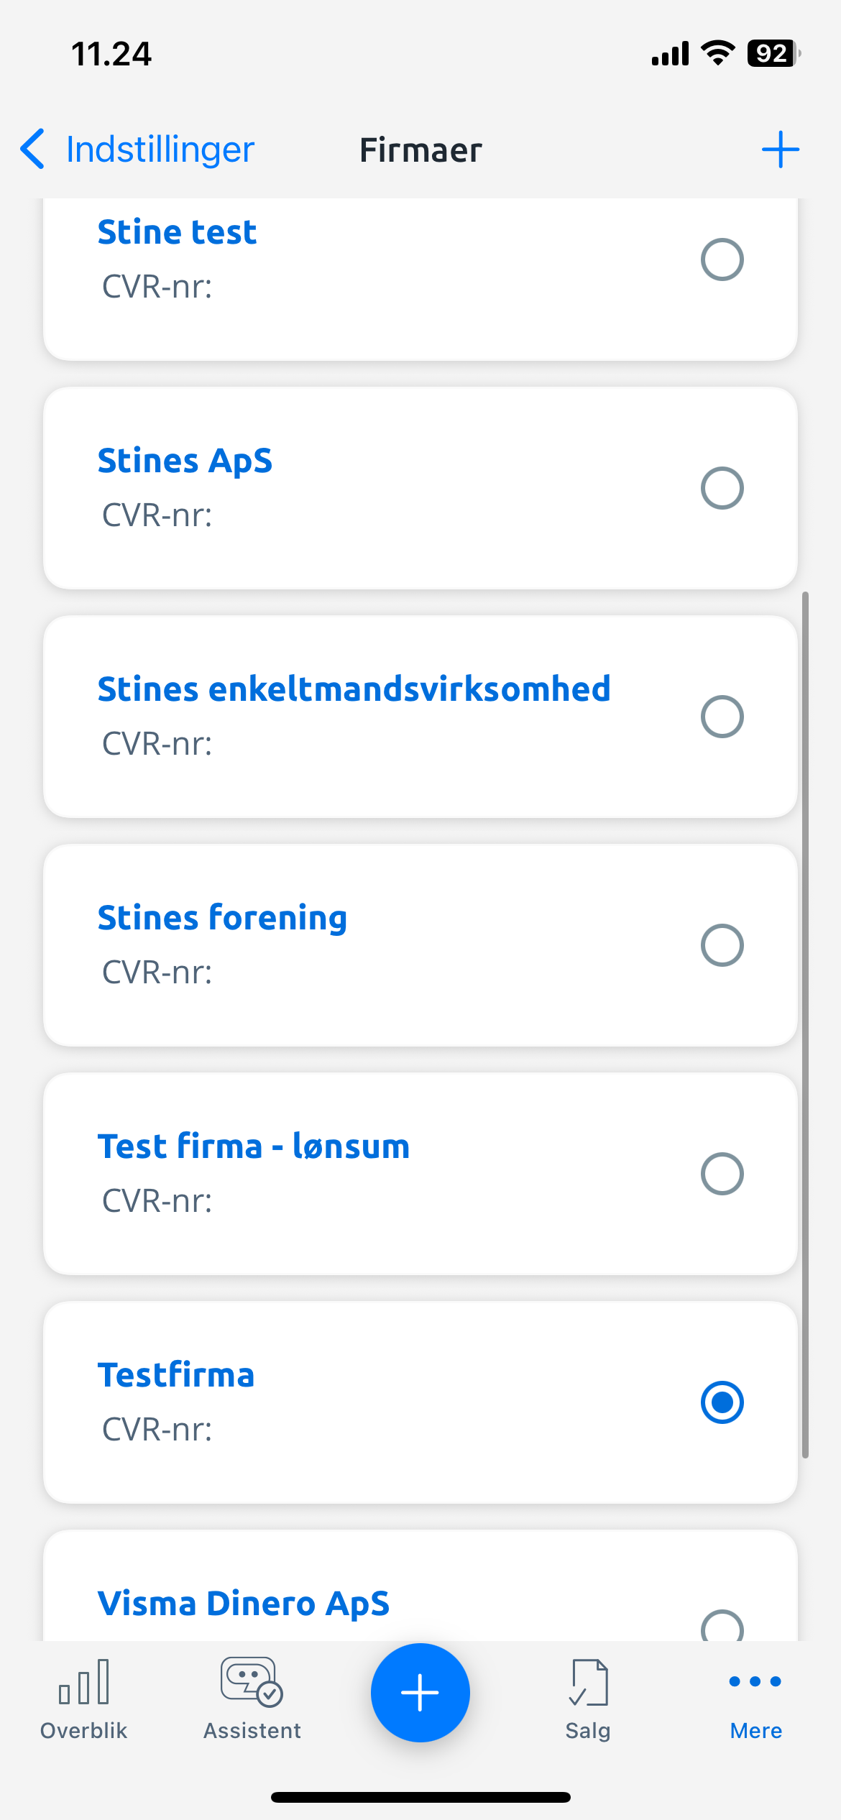Tap the plus icon to add a company

click(780, 150)
